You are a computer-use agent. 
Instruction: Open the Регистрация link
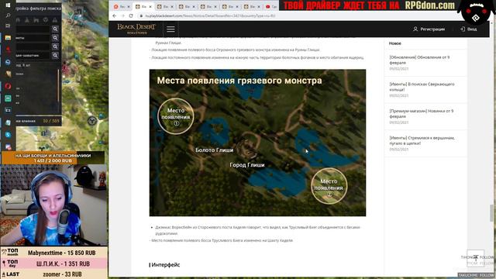point(432,29)
